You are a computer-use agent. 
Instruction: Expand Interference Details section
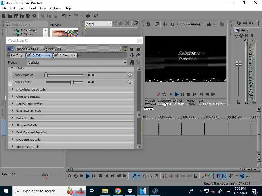pyautogui.click(x=12, y=89)
